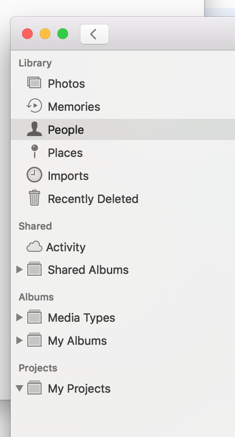Screen dimensions: 235x437
Task: Expand the My Albums disclosure triangle
Action: click(19, 340)
